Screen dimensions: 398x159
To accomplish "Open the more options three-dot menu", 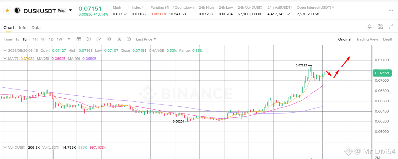I will (x=390, y=10).
